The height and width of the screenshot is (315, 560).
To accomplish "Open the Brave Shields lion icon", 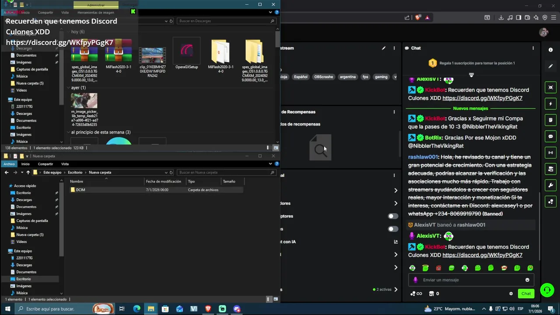I will (418, 17).
